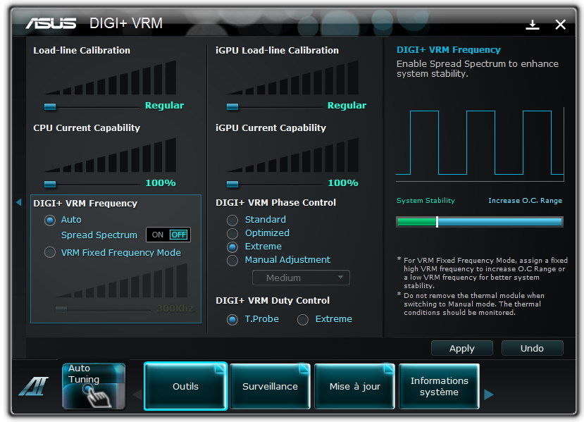Click the 300Khz frequency value

(x=175, y=309)
